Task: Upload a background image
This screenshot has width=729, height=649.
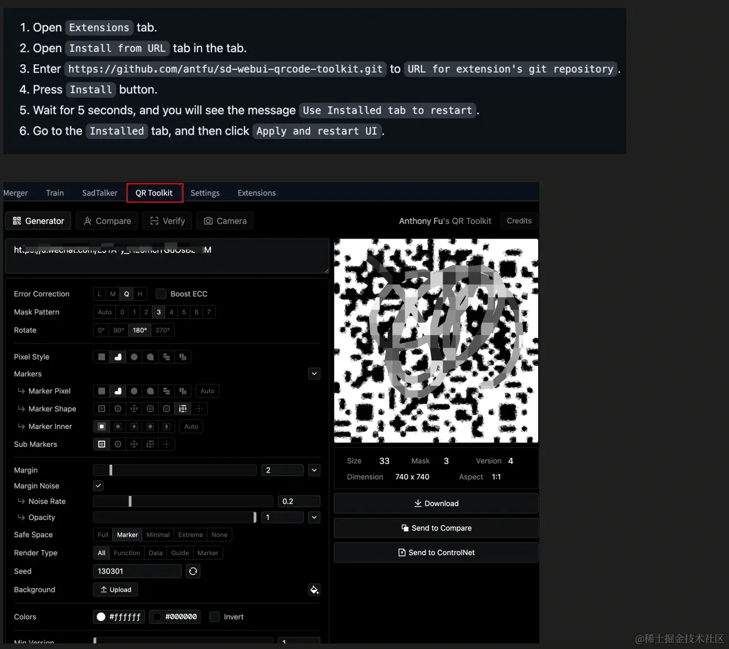Action: click(x=116, y=590)
